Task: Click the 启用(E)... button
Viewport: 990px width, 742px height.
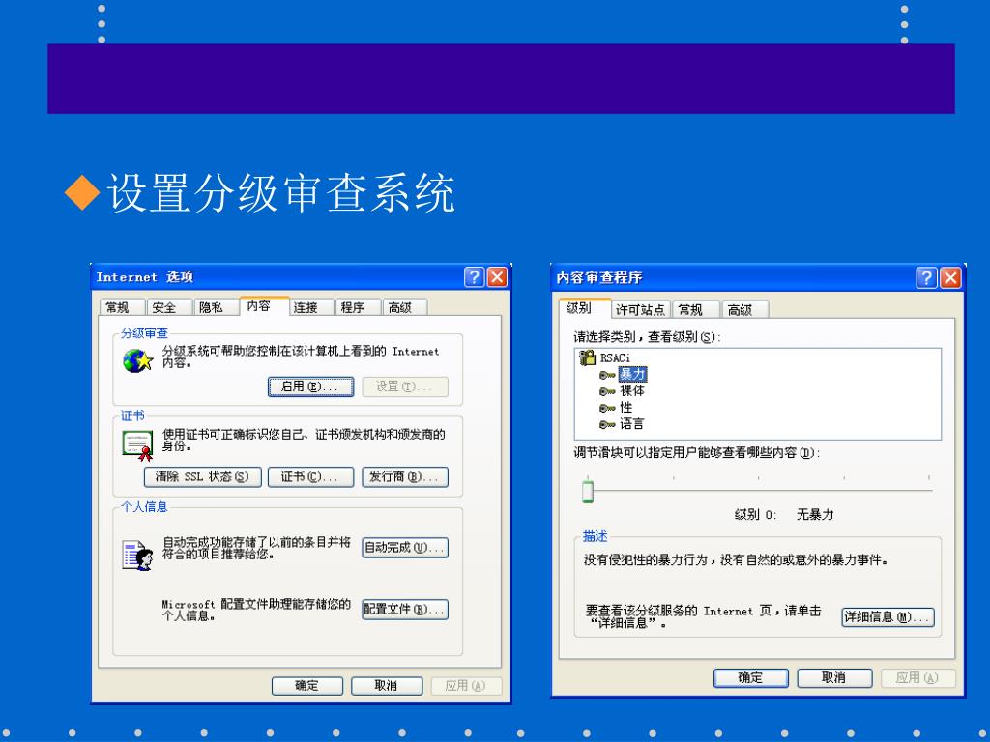Action: (310, 386)
